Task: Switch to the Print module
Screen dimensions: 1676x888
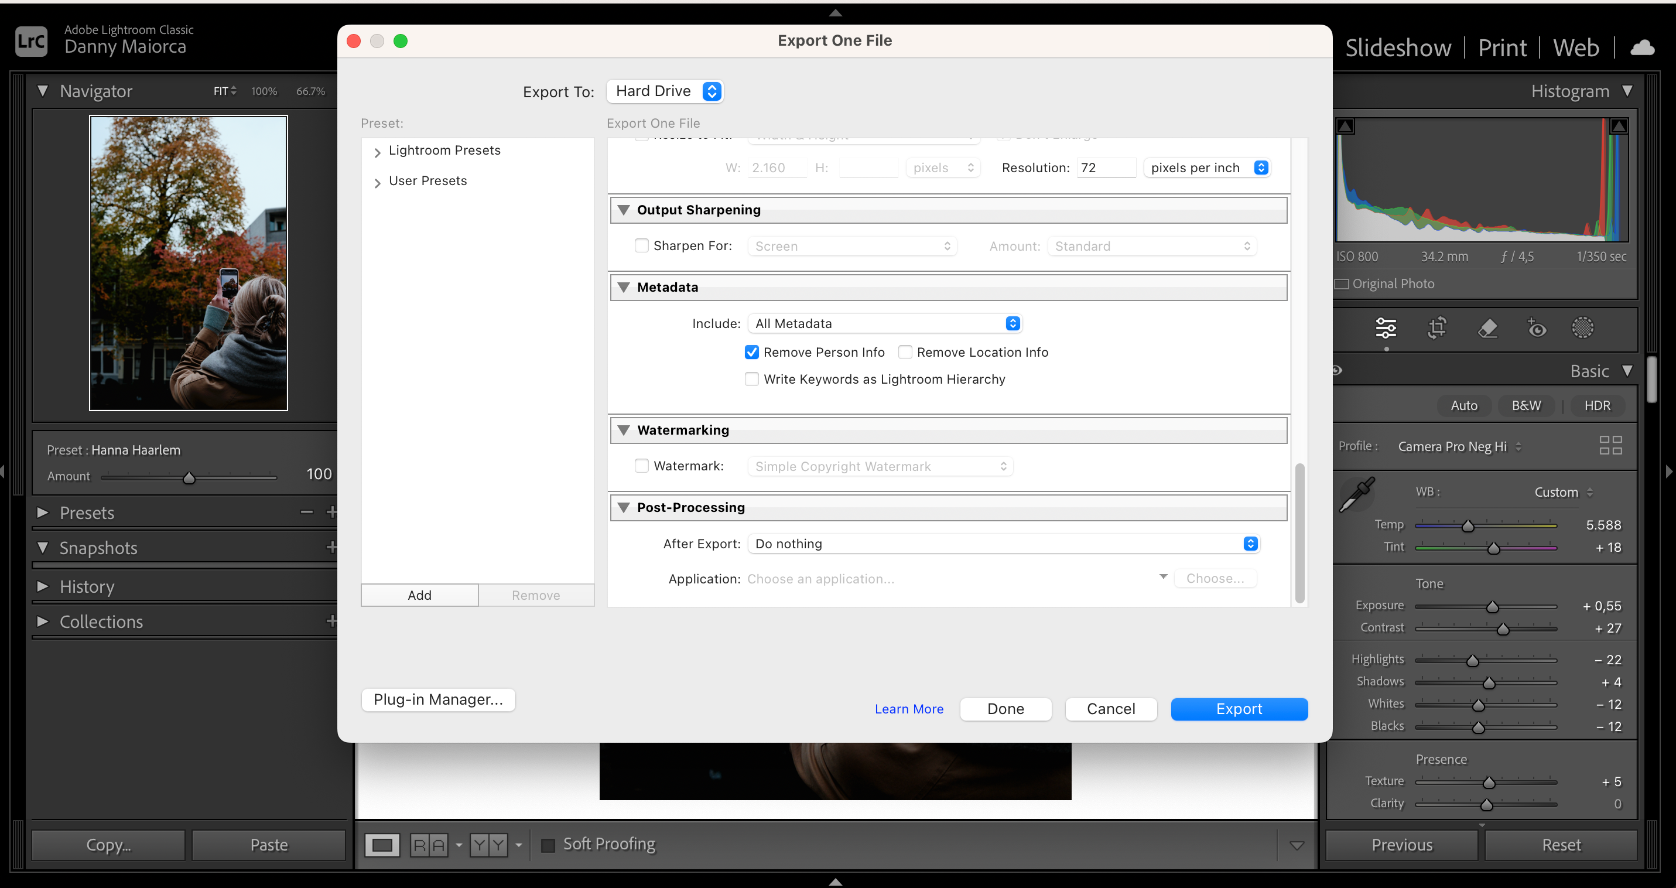Action: (1501, 47)
